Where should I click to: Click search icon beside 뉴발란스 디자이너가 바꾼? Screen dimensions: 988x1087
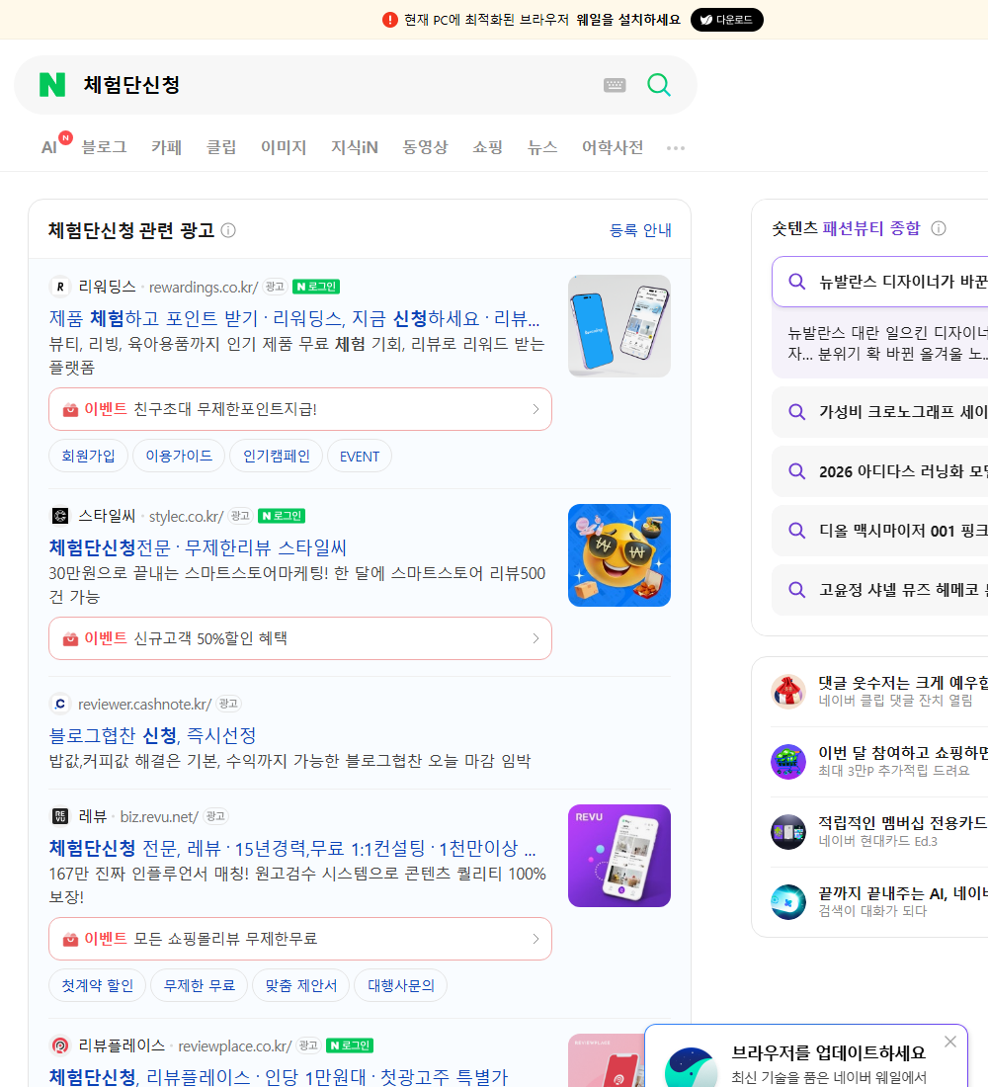tap(796, 282)
